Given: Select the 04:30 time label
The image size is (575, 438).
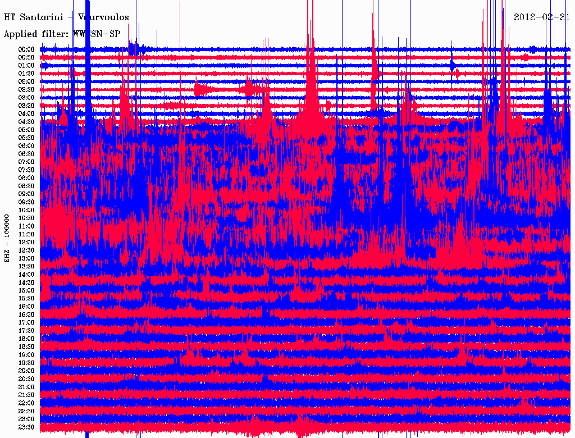Looking at the screenshot, I should pos(26,121).
